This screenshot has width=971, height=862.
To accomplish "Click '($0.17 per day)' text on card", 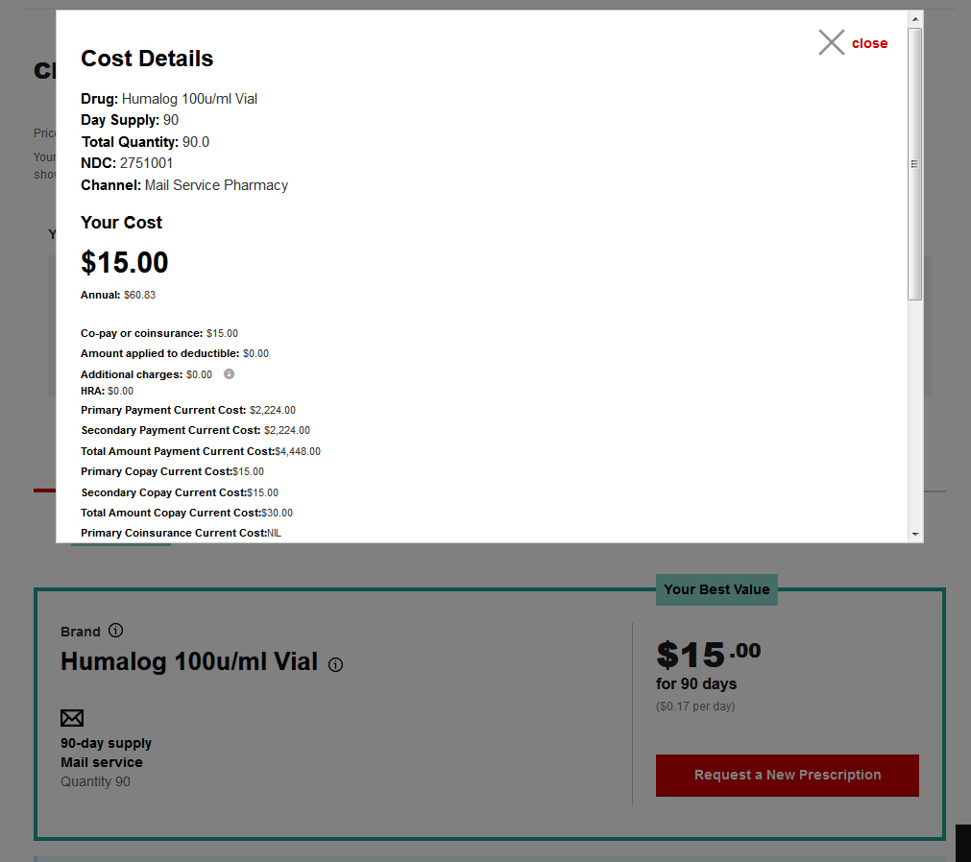I will [x=695, y=706].
